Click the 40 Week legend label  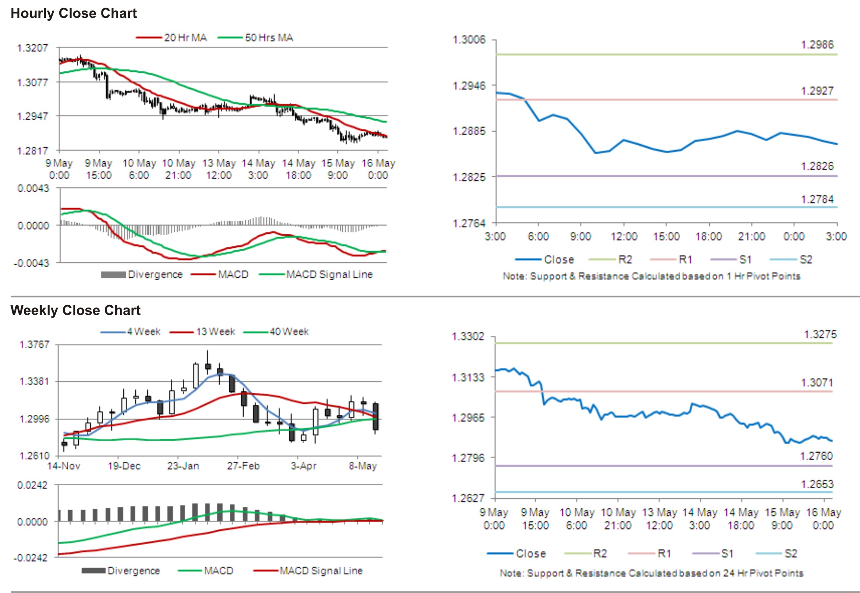(289, 331)
